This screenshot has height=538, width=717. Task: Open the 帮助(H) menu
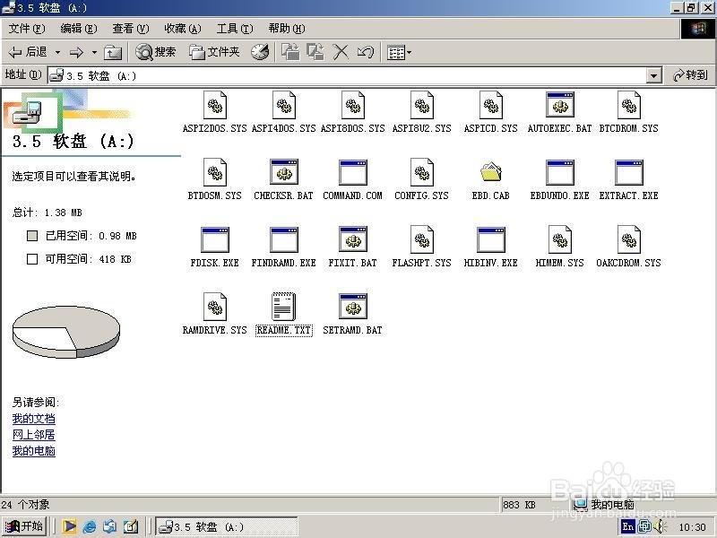[x=287, y=29]
